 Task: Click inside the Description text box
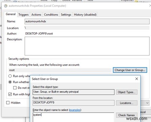click(x=87, y=46)
